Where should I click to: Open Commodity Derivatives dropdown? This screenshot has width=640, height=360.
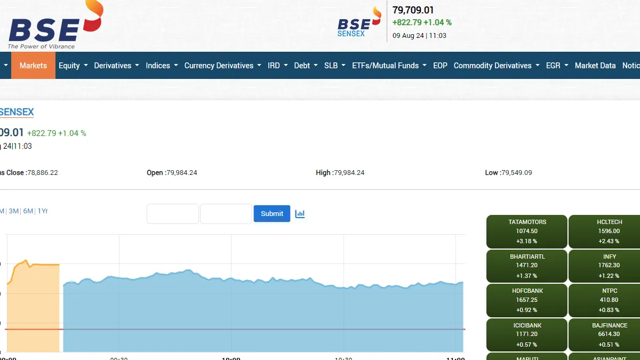[497, 66]
